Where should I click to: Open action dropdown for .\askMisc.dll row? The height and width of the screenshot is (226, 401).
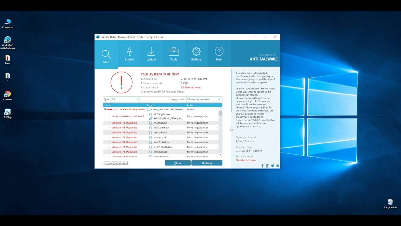pyautogui.click(x=216, y=137)
